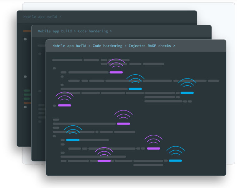Expand chevron after 'Code hardening' in middle window
The height and width of the screenshot is (188, 237).
click(111, 31)
